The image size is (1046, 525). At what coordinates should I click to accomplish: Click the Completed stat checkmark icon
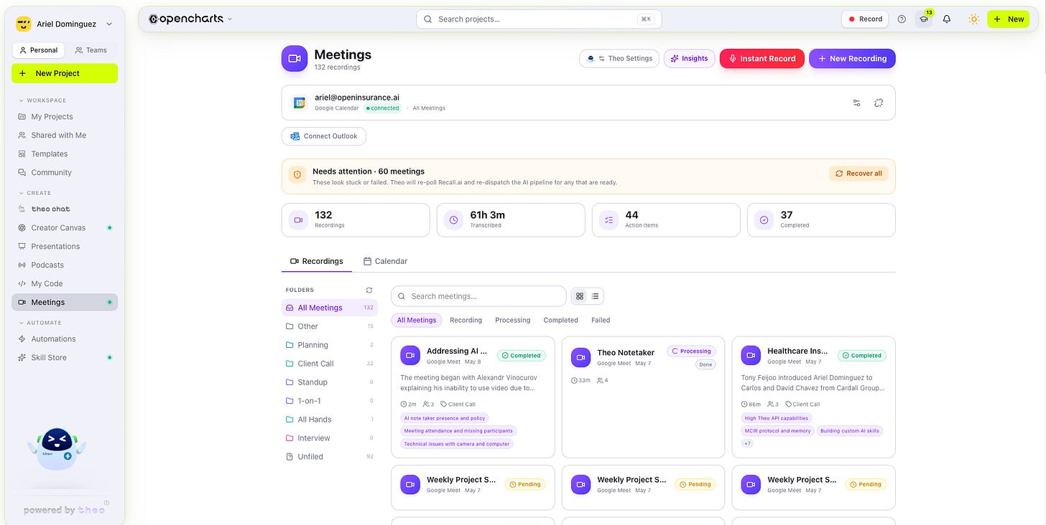(764, 220)
